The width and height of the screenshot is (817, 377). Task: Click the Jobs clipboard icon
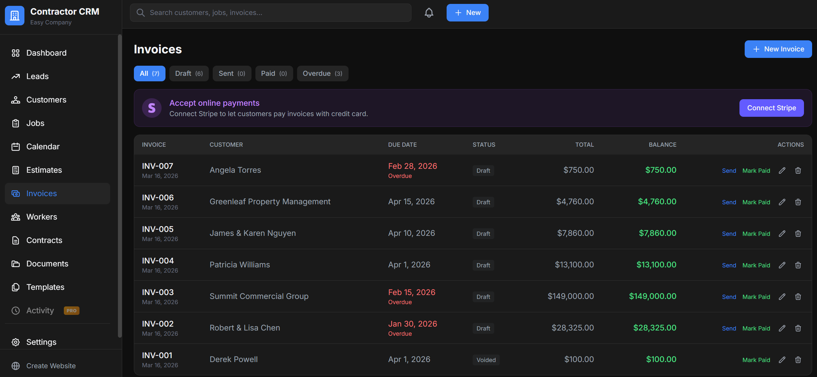[x=16, y=123]
